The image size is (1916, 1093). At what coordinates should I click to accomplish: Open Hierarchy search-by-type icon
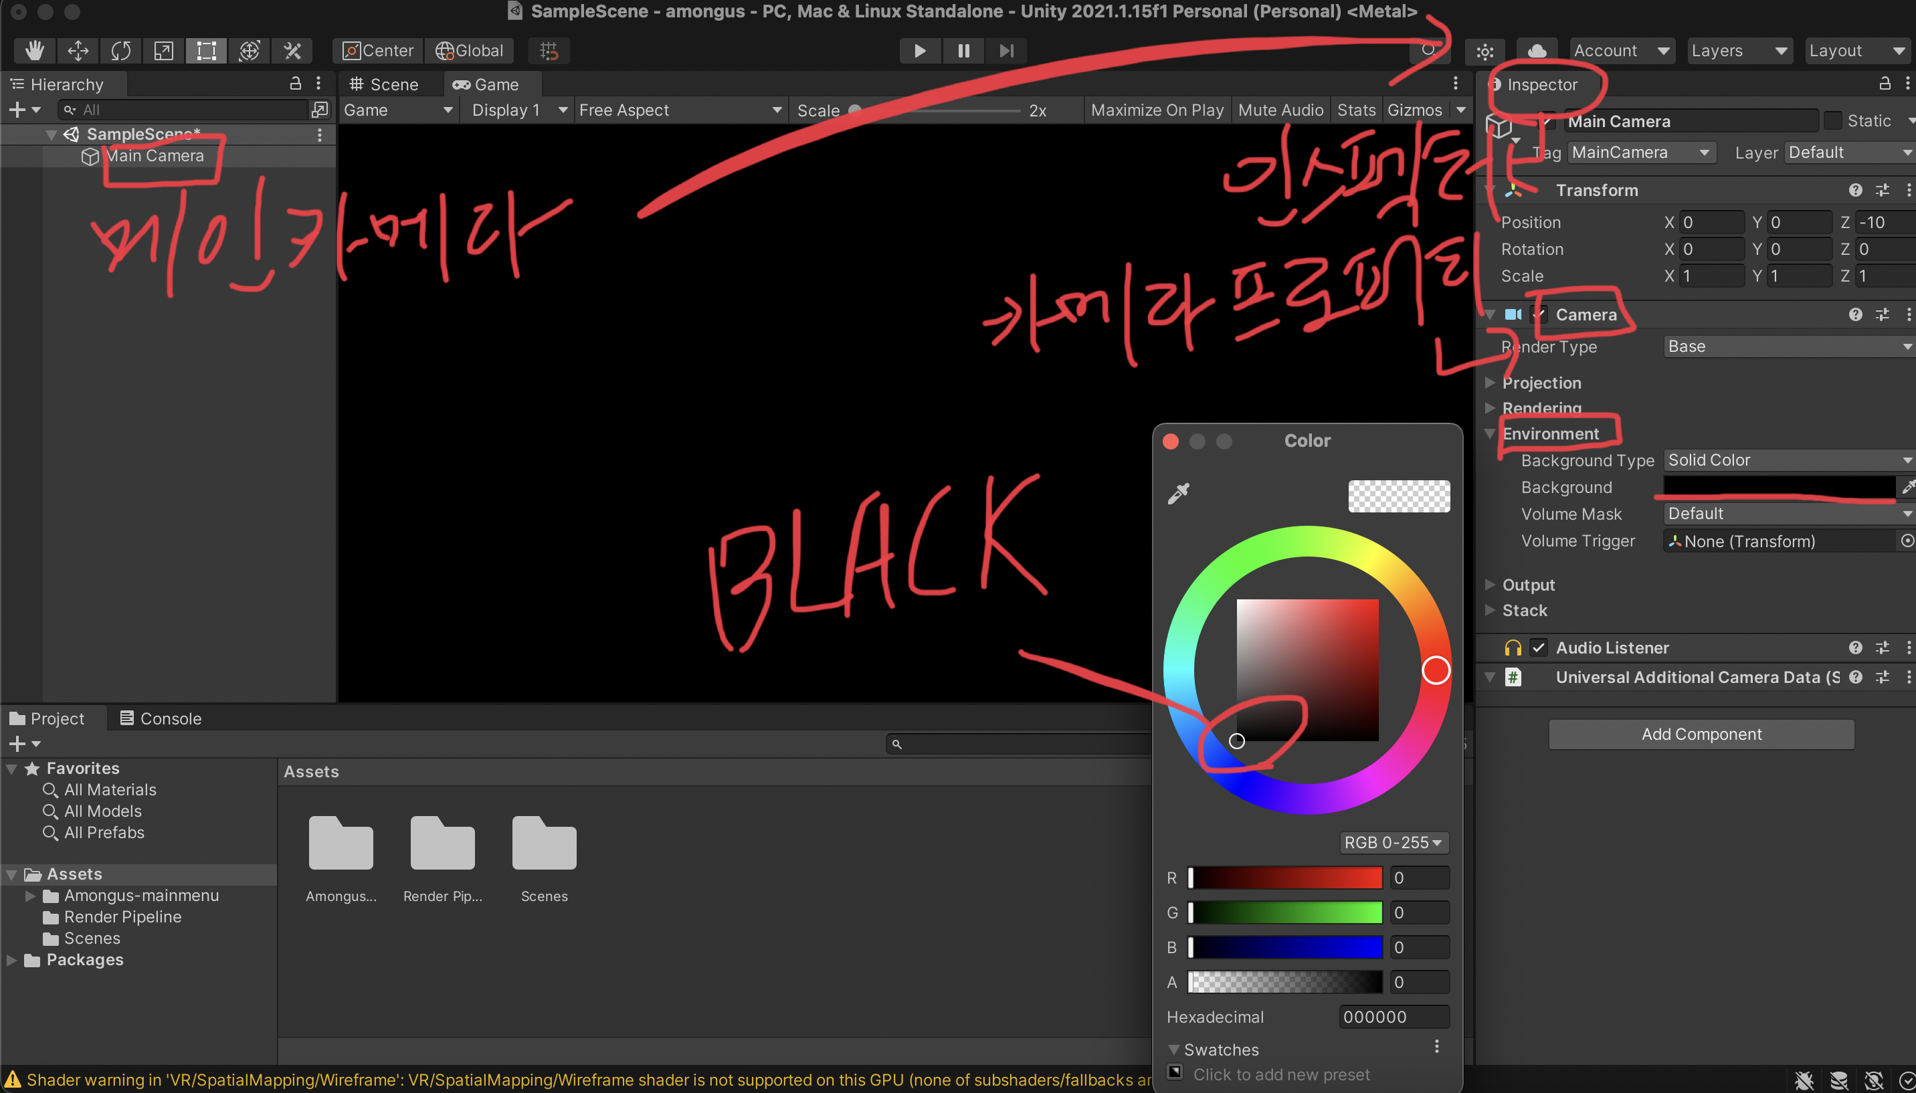click(x=320, y=110)
